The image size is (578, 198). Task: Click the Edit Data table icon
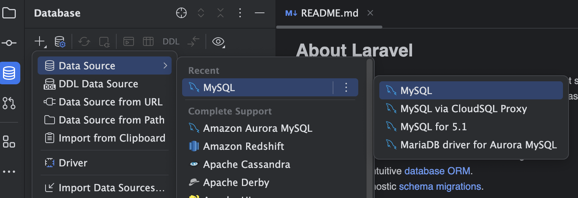coord(148,41)
